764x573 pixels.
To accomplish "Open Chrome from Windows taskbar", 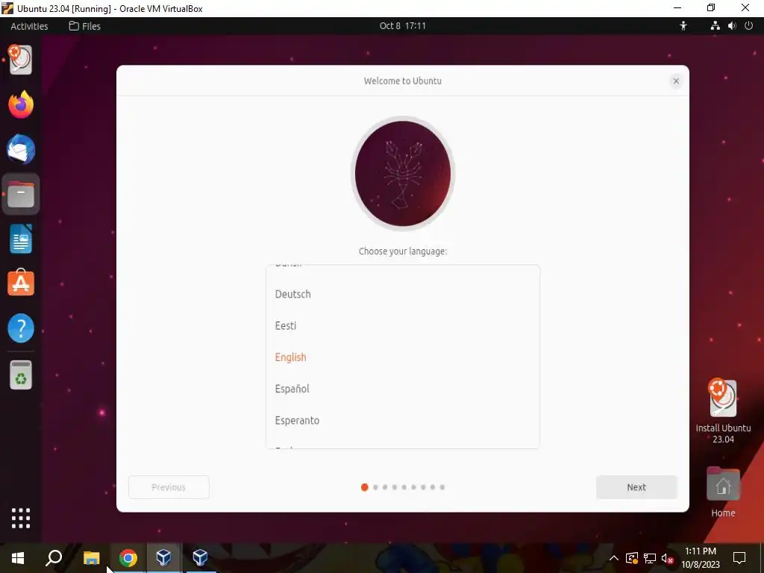I will pos(128,558).
